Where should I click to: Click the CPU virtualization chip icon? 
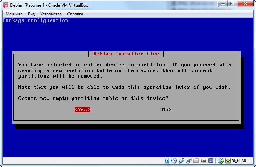(211, 161)
